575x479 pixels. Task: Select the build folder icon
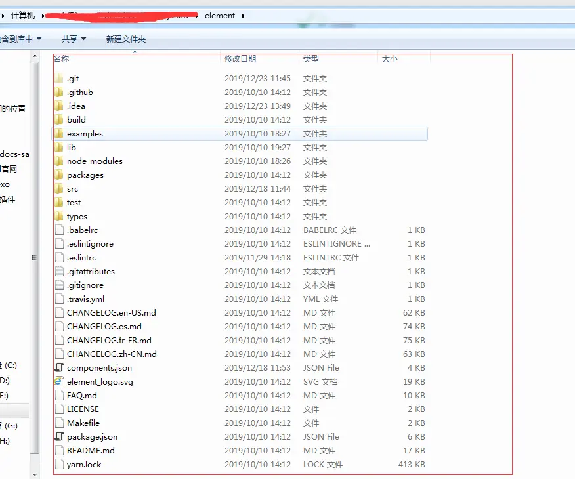(58, 119)
